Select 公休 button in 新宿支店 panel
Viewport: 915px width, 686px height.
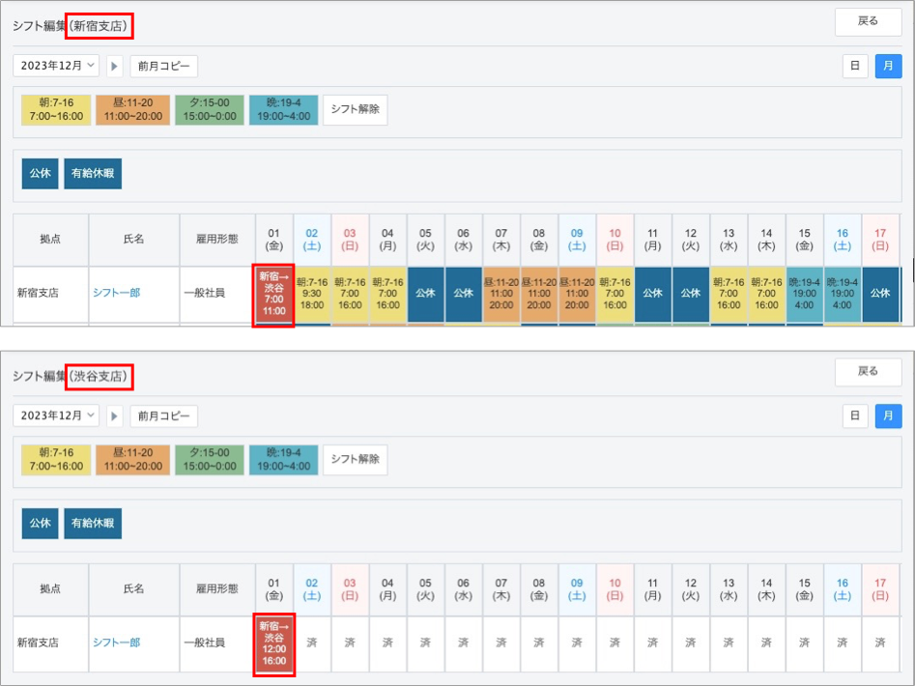pos(40,174)
